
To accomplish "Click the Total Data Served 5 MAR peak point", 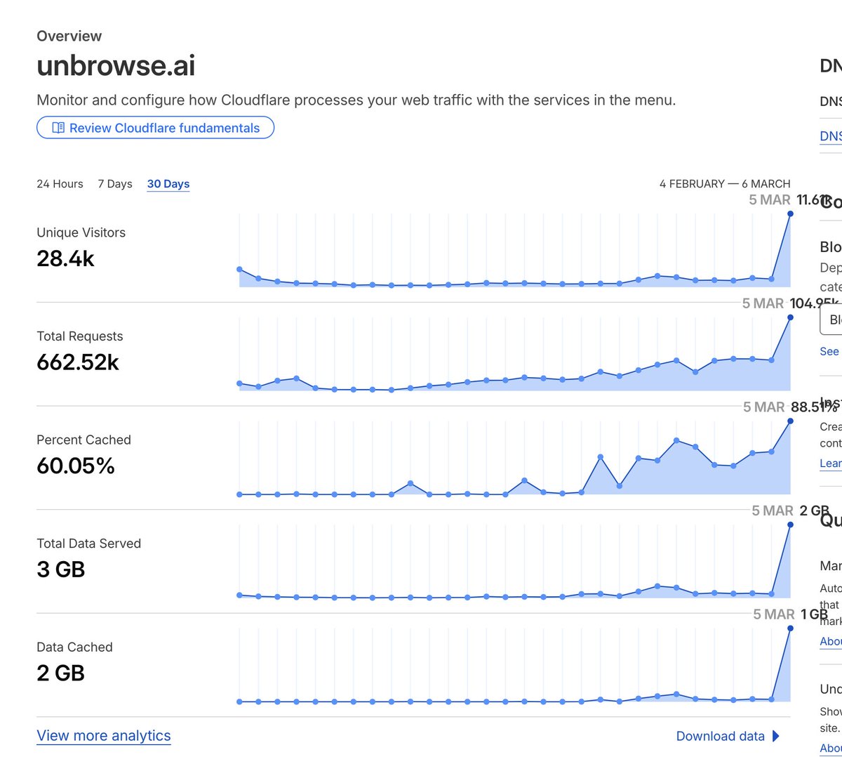I will pyautogui.click(x=790, y=525).
